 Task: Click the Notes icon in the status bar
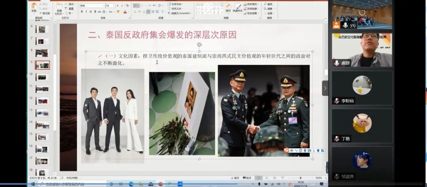pyautogui.click(x=236, y=178)
